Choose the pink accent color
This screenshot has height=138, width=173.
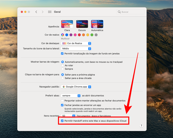point(75,35)
